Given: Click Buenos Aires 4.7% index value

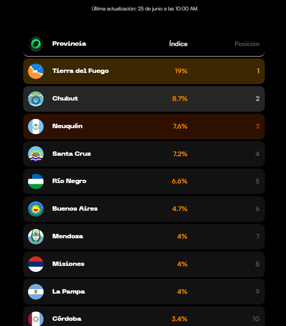Looking at the screenshot, I should [180, 209].
